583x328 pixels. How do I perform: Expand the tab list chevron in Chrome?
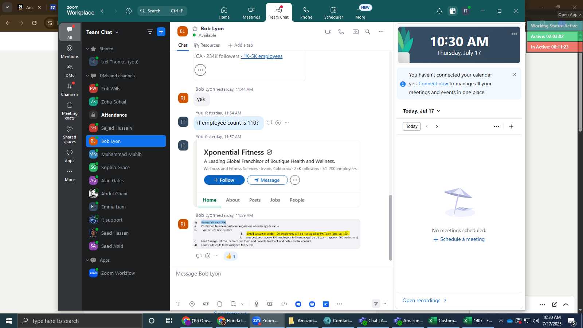click(x=7, y=7)
